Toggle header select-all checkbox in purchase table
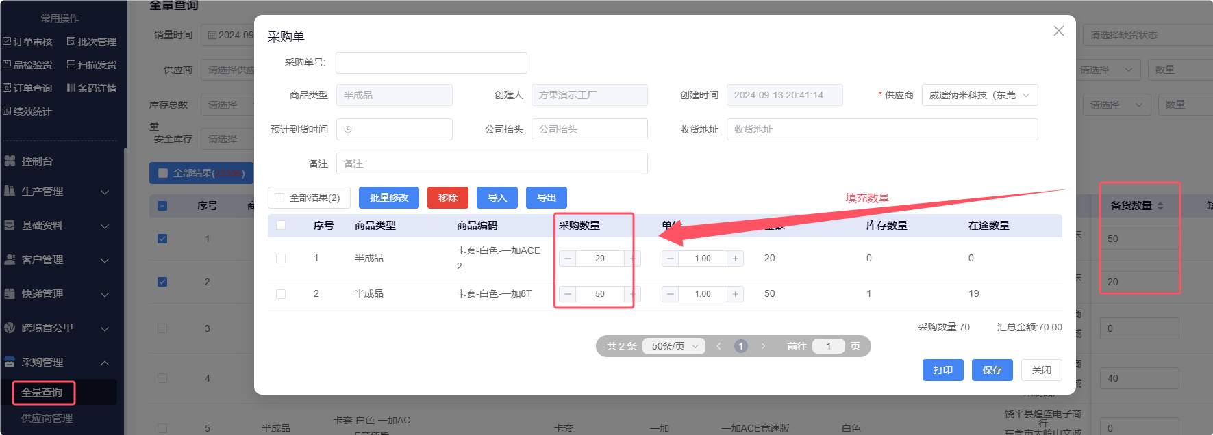 pos(281,225)
